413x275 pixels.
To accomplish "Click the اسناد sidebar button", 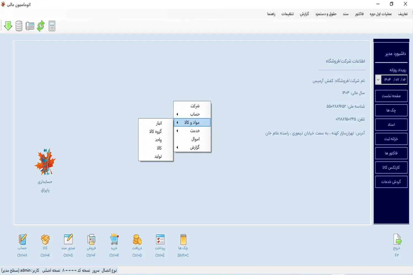I will (391, 125).
